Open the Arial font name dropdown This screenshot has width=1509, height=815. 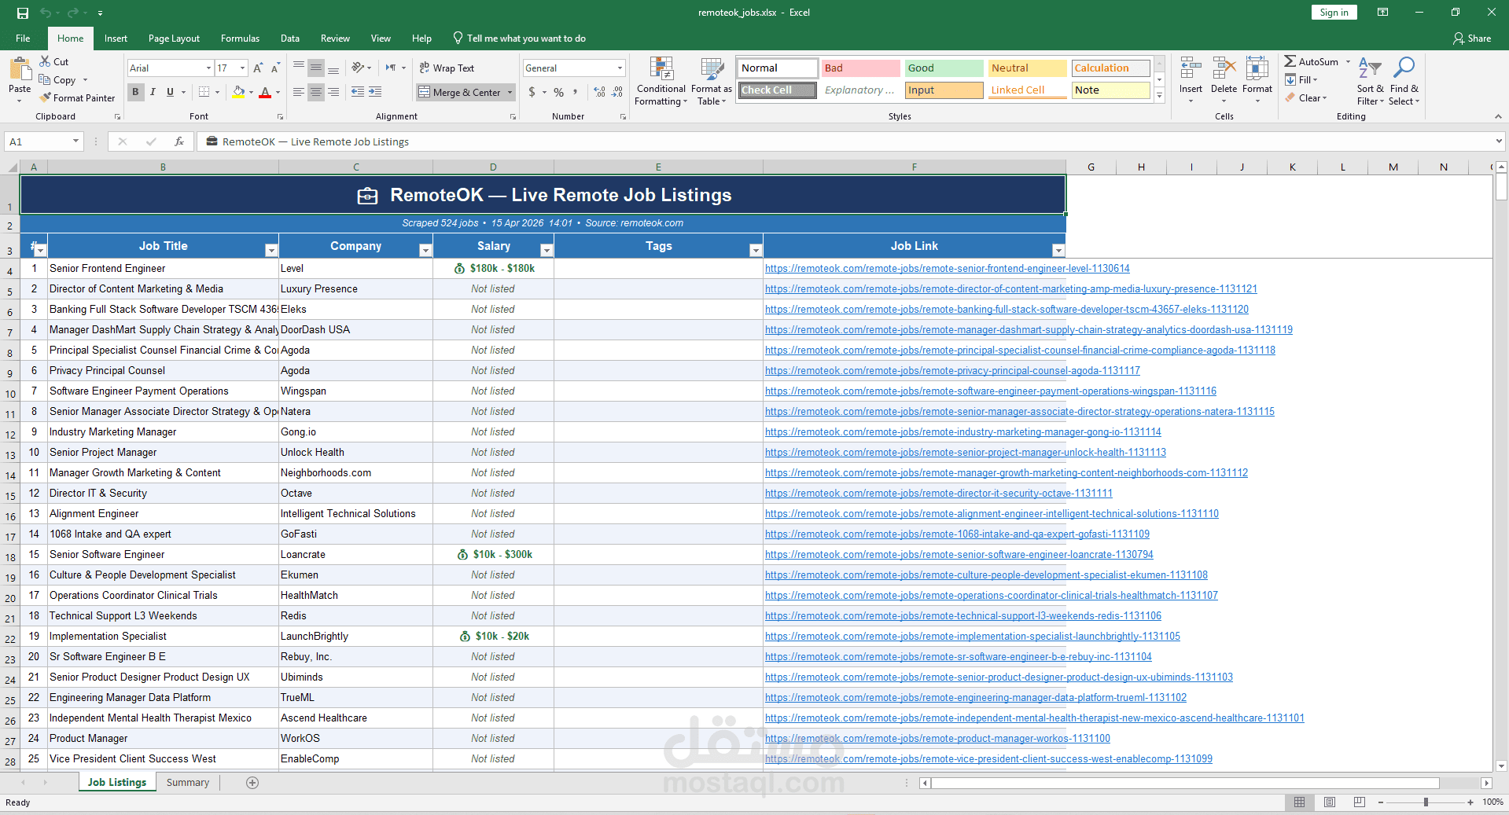(x=208, y=68)
